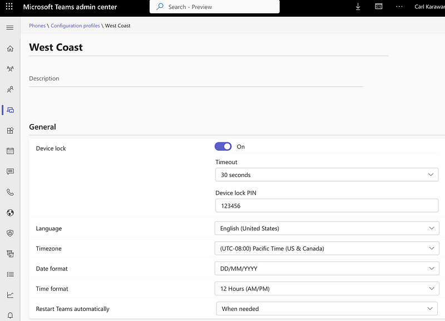This screenshot has height=321, width=445.
Task: Click the Description text field
Action: coord(196,78)
